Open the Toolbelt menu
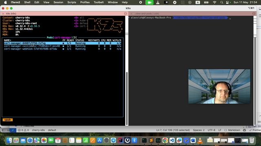Viewport: 261px width, 146px height. point(99,2)
